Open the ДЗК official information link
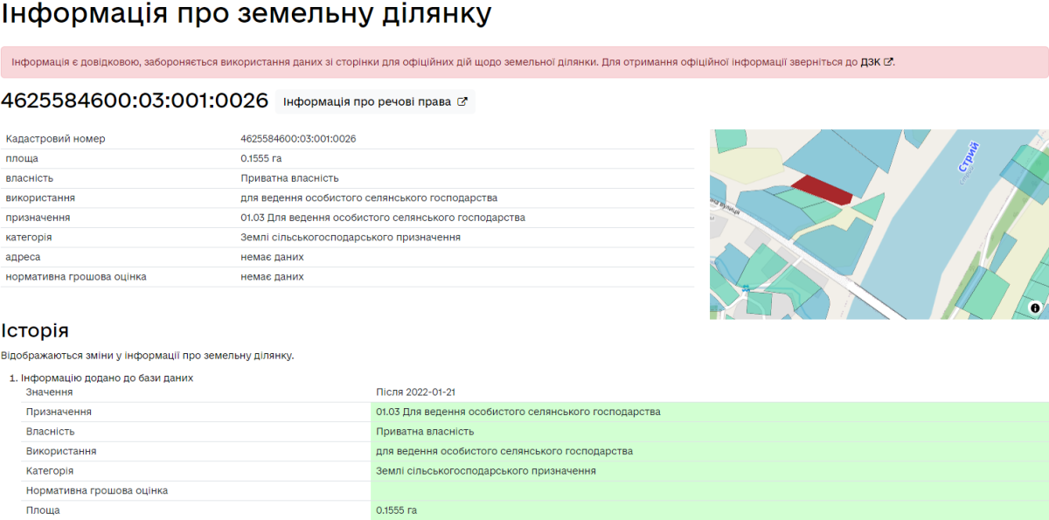1049x520 pixels. [x=870, y=62]
